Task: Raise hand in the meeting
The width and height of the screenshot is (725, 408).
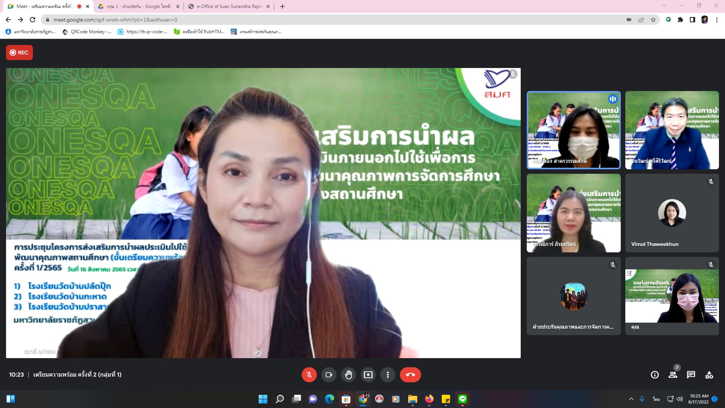Action: point(348,375)
